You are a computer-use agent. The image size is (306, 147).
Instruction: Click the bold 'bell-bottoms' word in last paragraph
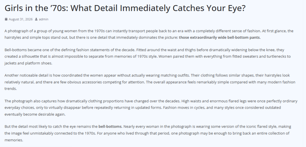coord(110,126)
